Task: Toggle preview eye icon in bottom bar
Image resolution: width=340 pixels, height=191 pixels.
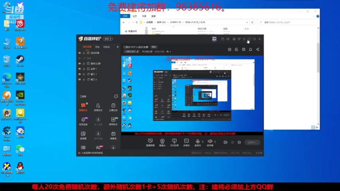Action: coord(232,143)
